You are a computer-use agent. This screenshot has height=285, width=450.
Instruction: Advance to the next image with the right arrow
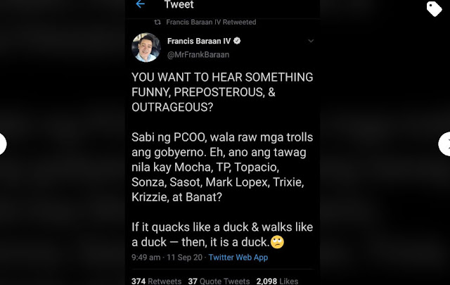click(x=446, y=143)
